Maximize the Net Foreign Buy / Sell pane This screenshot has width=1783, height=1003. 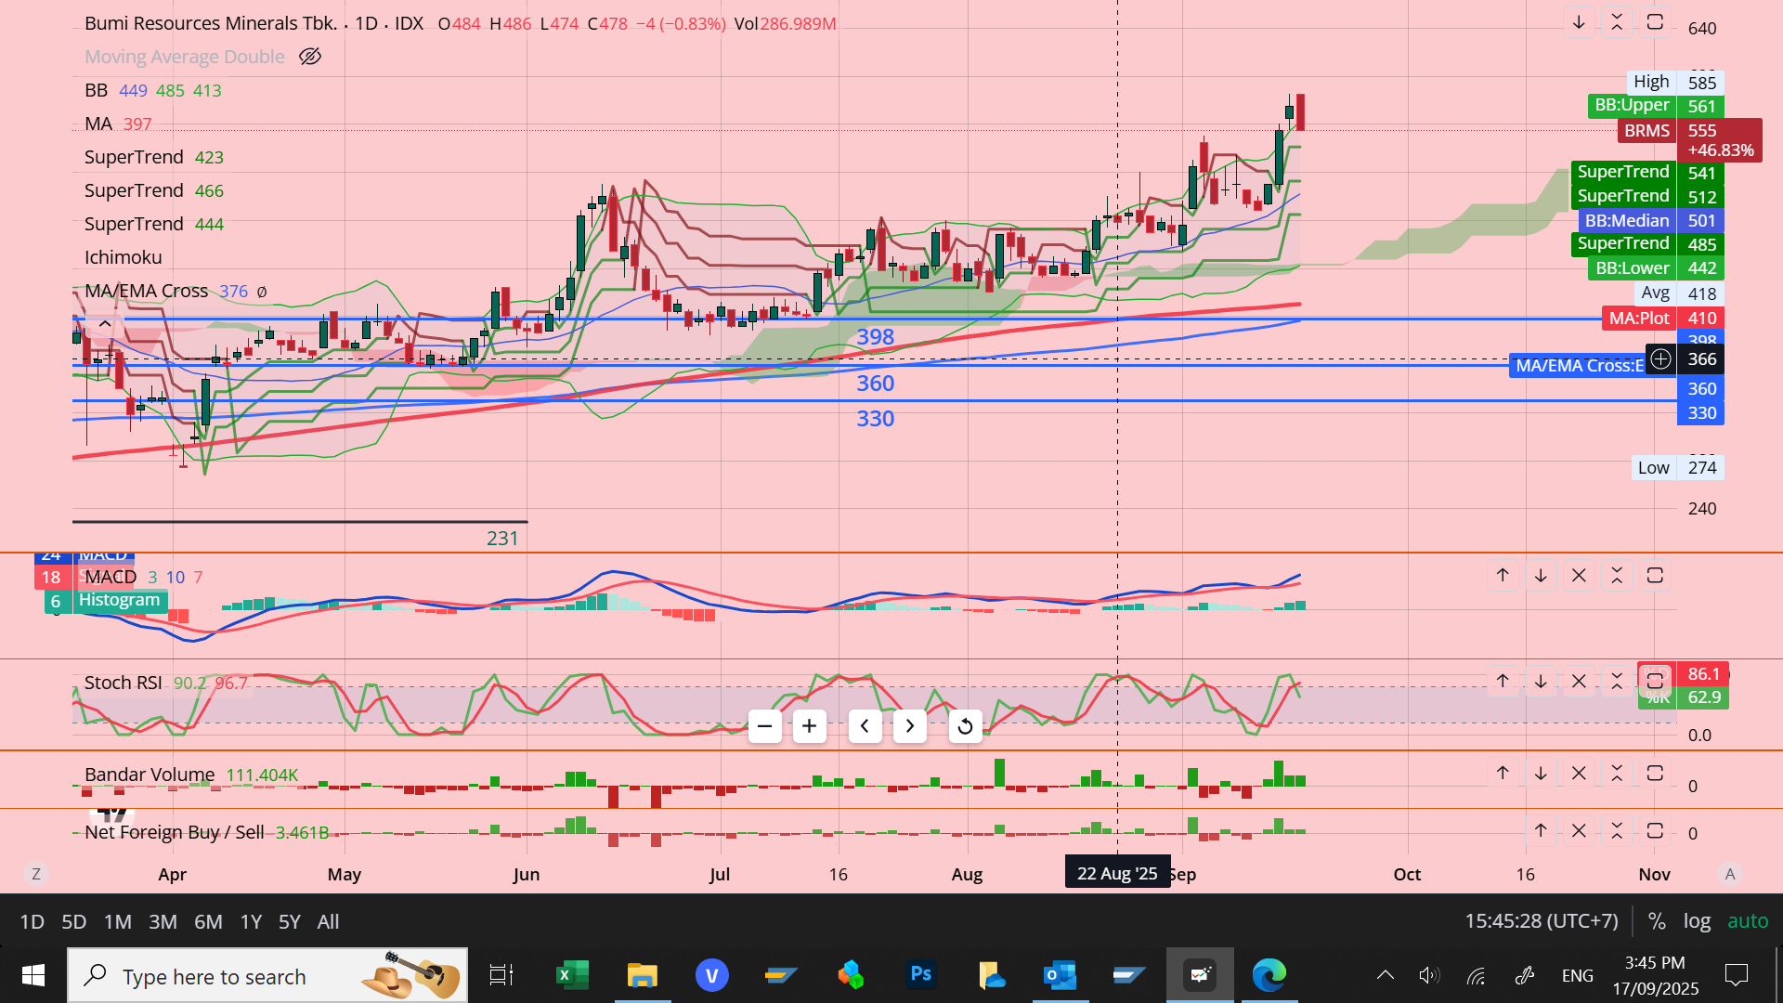(x=1655, y=831)
